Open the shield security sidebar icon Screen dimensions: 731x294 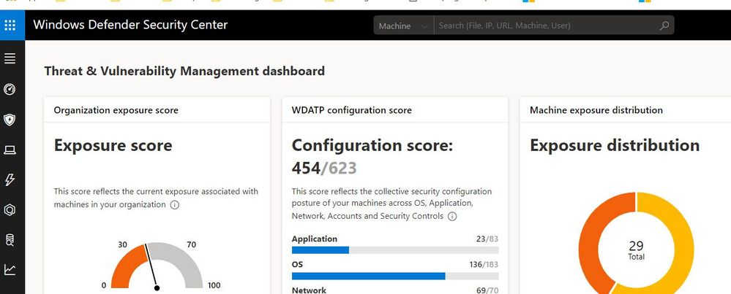click(10, 120)
